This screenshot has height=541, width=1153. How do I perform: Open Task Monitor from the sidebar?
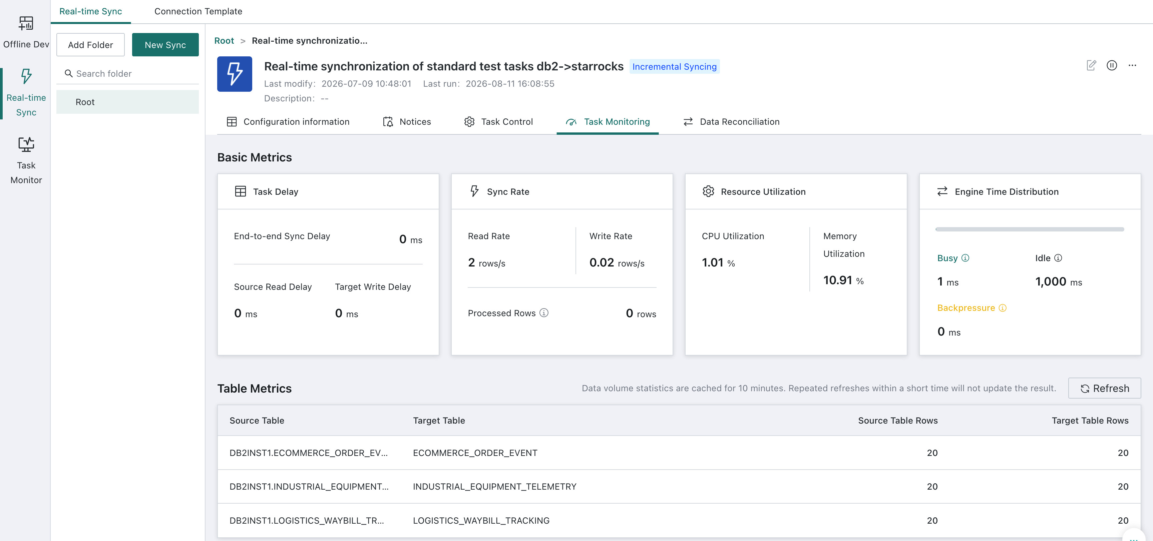click(26, 160)
